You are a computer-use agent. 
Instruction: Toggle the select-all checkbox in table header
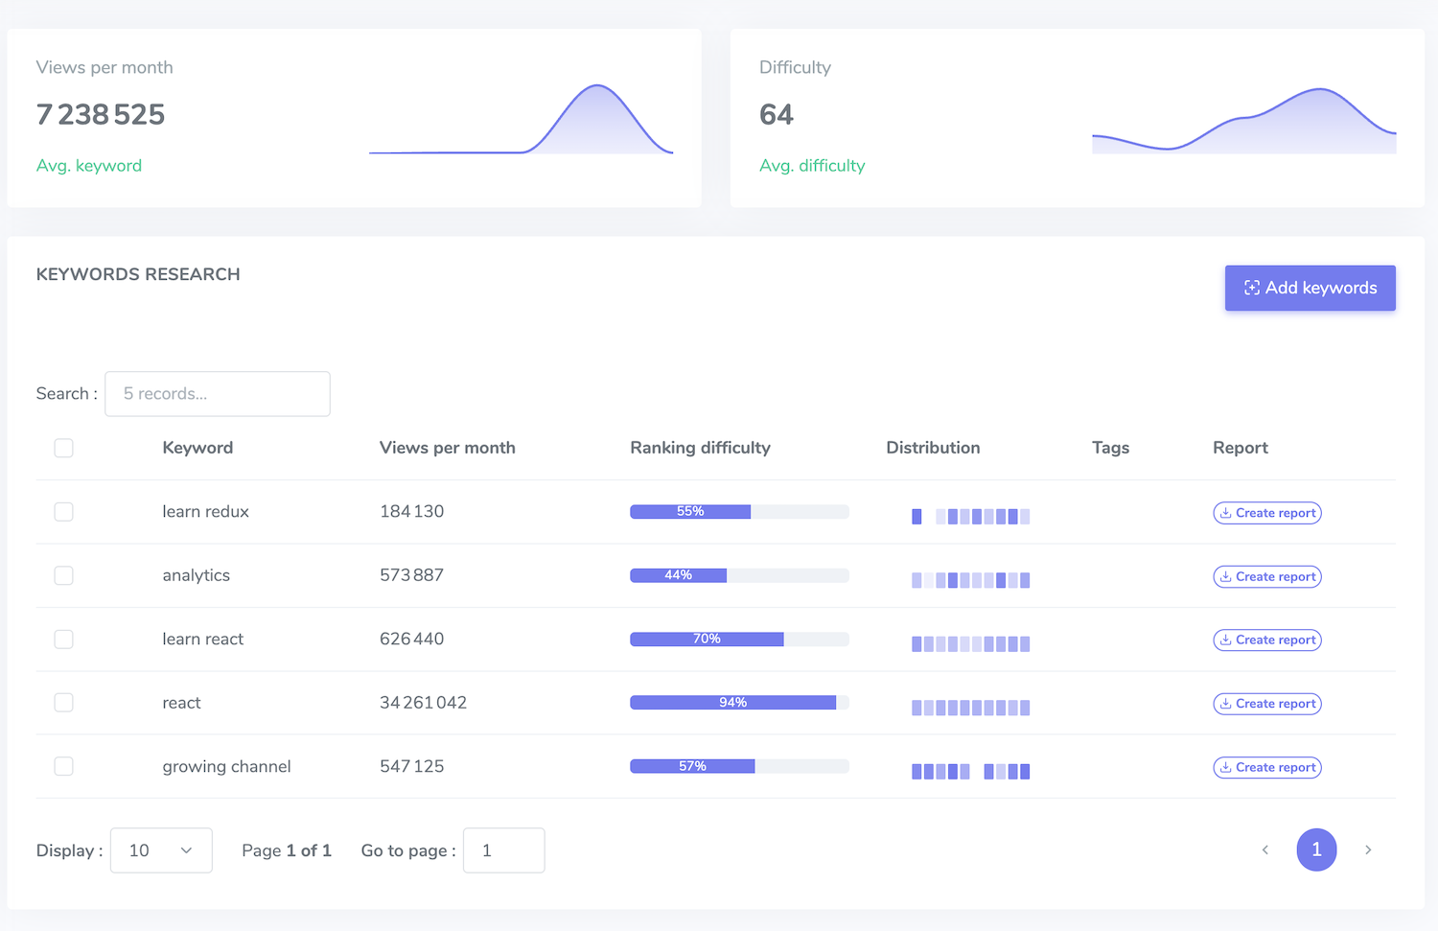[64, 448]
